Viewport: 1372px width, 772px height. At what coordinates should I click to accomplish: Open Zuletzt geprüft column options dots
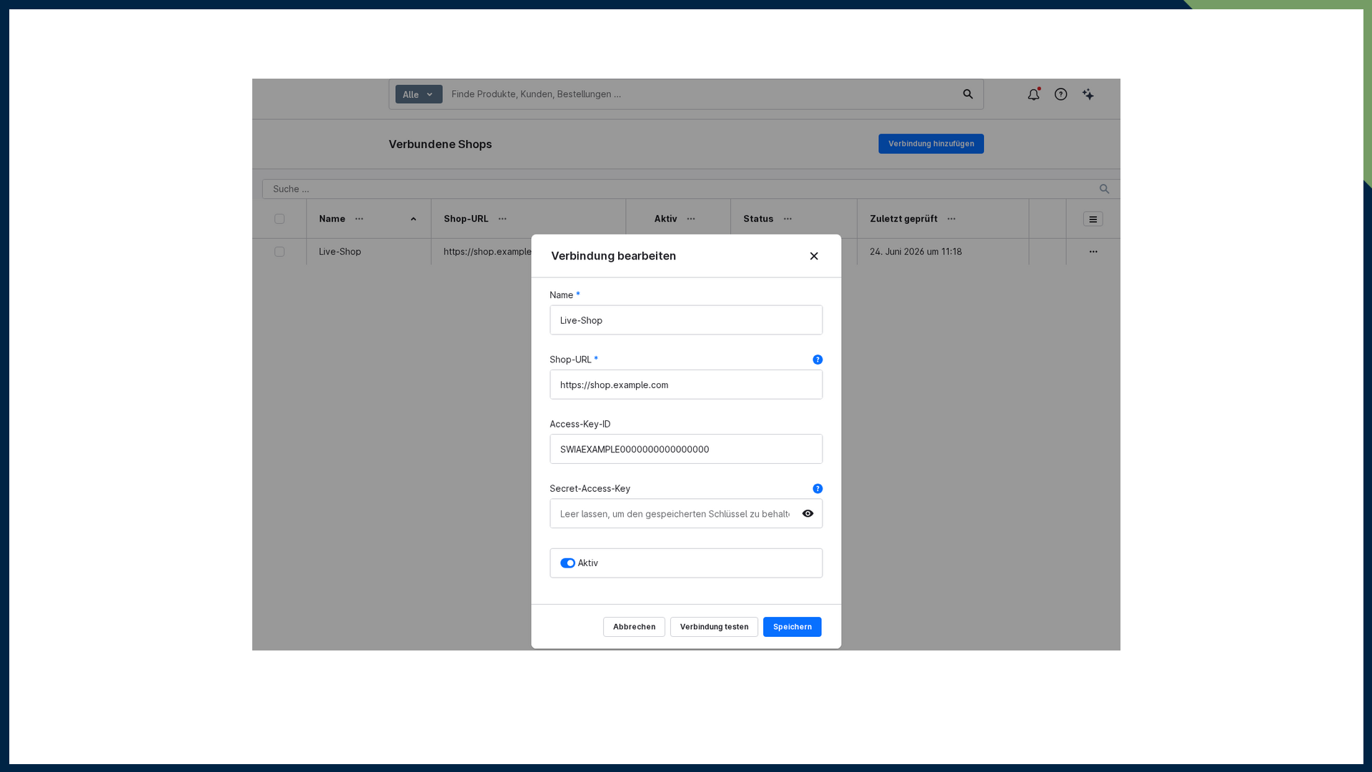(951, 219)
